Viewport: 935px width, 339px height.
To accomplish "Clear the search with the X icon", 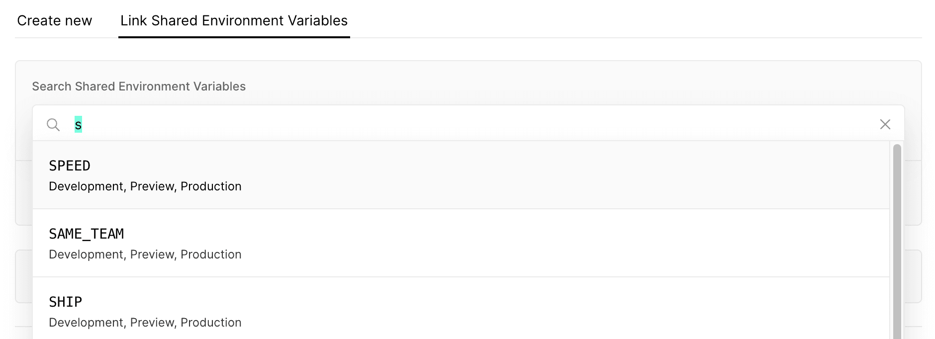I will 885,124.
